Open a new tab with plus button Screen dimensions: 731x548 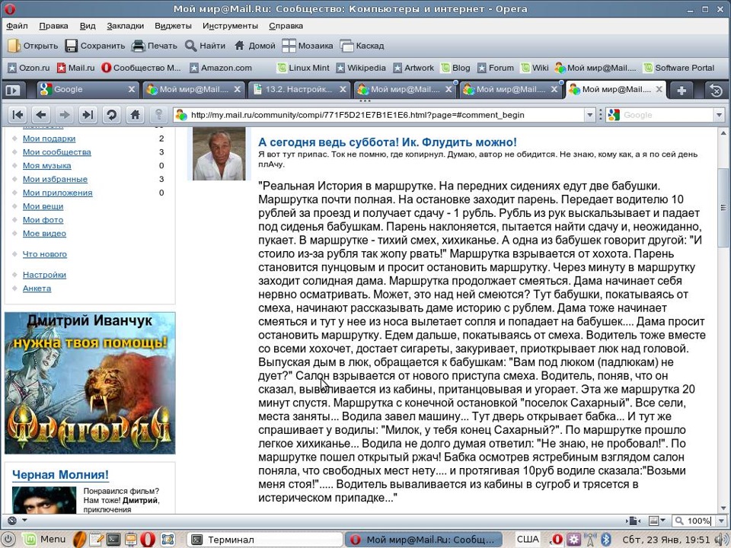[x=682, y=90]
